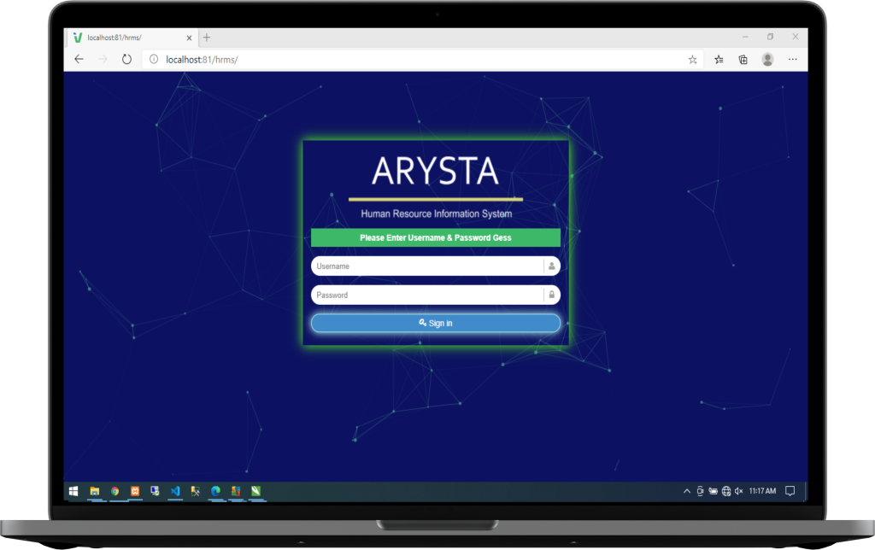The image size is (875, 550).
Task: Open the clock showing 11:17 AM
Action: [762, 491]
